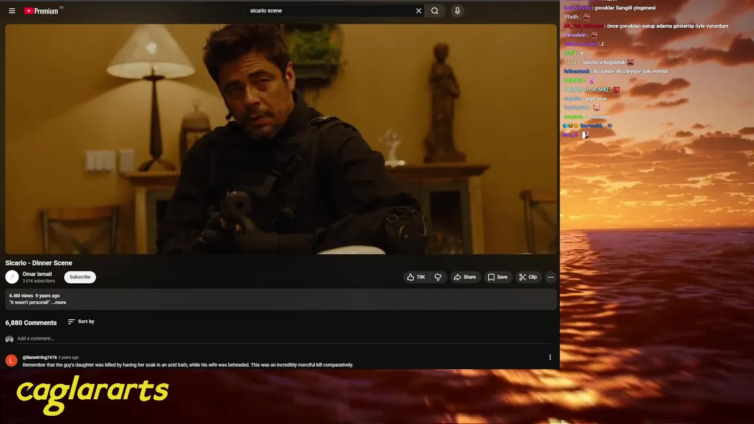This screenshot has width=754, height=424.
Task: Open the Sort by comments dropdown
Action: point(81,322)
